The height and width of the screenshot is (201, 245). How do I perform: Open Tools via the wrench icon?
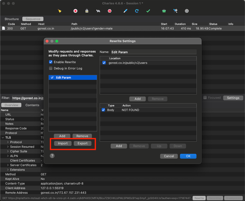[x=175, y=11]
